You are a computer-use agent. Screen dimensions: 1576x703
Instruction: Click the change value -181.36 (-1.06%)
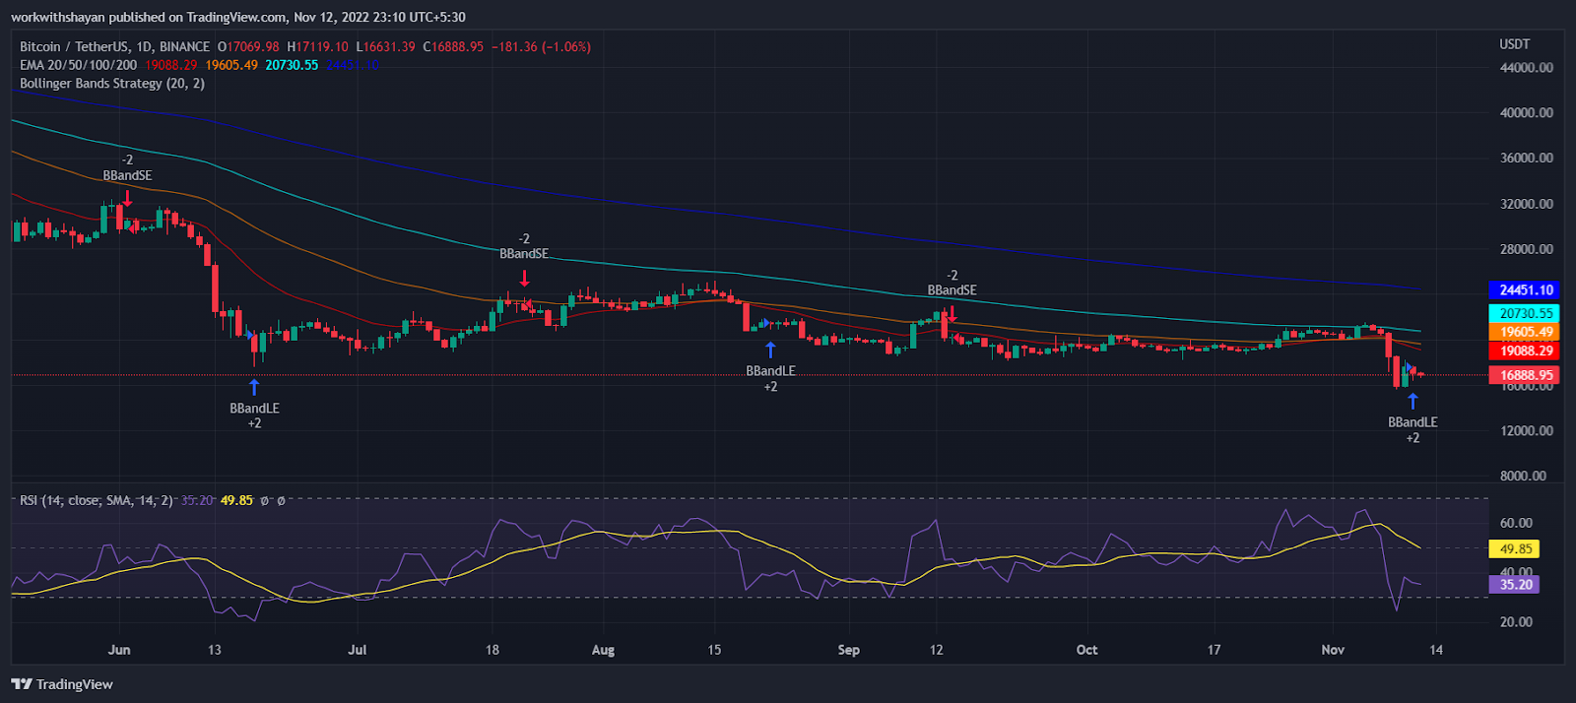click(542, 46)
